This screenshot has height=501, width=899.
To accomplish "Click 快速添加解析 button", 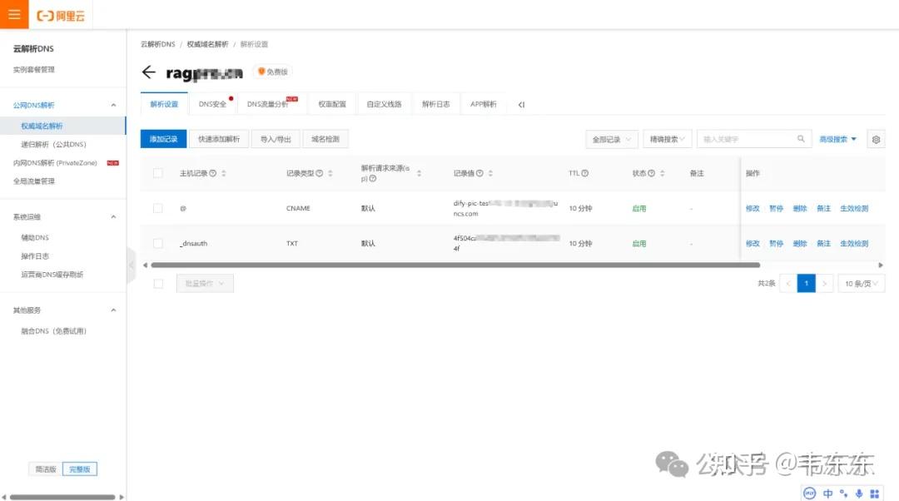I will [219, 139].
